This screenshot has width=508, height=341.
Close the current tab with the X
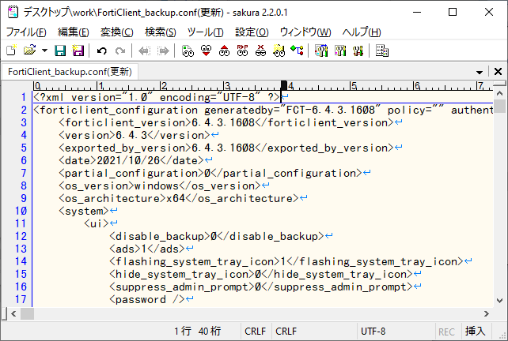click(498, 71)
